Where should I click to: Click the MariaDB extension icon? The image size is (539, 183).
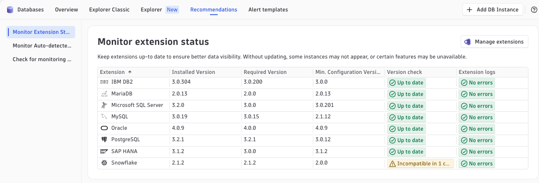[104, 94]
